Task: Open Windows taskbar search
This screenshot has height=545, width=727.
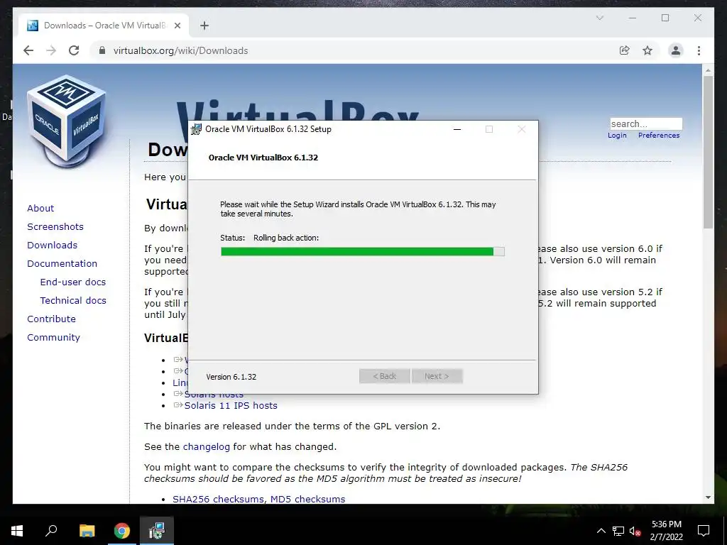Action: point(51,531)
